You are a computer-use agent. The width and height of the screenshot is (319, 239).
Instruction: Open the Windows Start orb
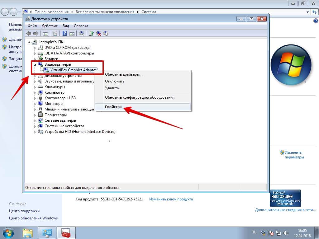pos(8,233)
